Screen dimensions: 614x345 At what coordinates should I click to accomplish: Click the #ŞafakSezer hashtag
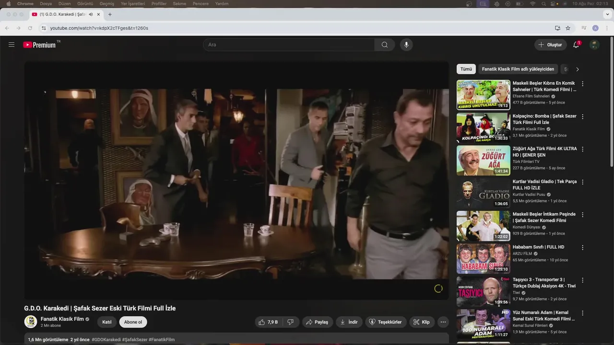pos(135,340)
